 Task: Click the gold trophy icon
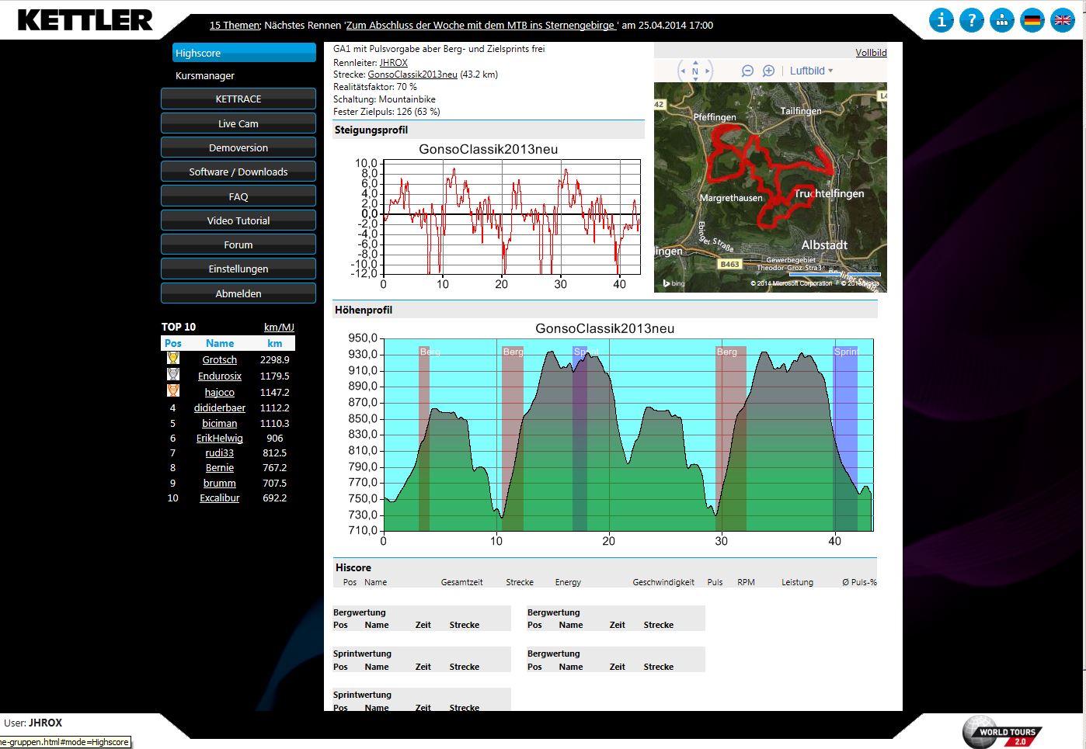tap(173, 359)
